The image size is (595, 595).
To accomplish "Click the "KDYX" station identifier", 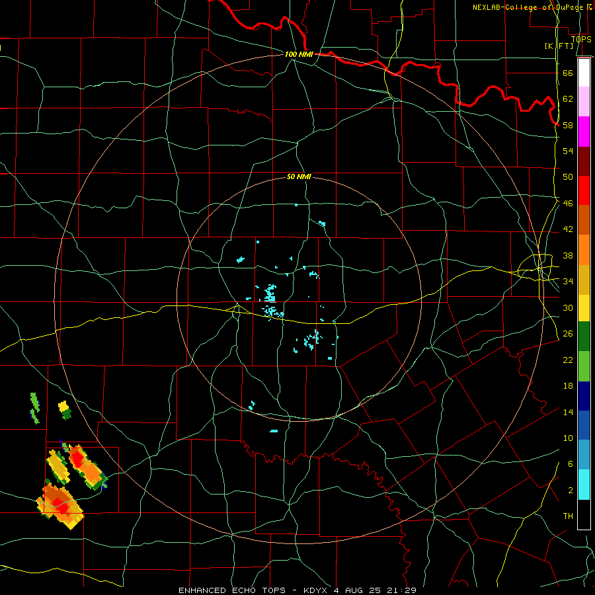I will [317, 590].
